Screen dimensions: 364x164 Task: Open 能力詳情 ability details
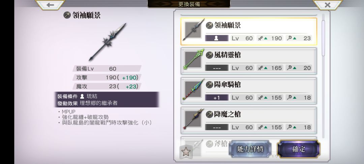pyautogui.click(x=250, y=149)
